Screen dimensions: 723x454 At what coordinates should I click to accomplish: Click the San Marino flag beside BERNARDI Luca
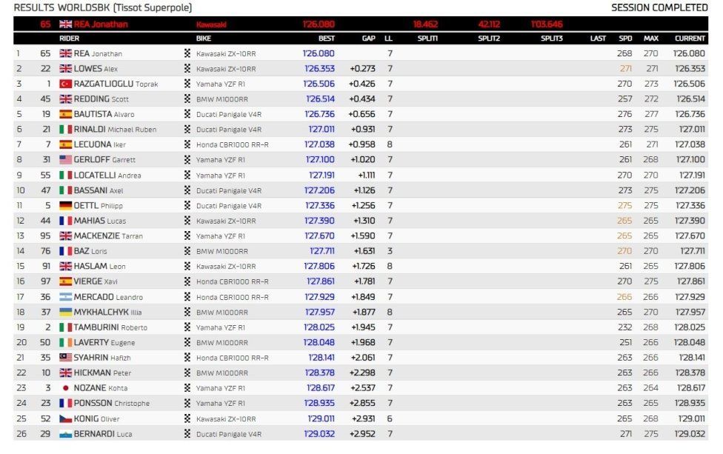pos(65,434)
